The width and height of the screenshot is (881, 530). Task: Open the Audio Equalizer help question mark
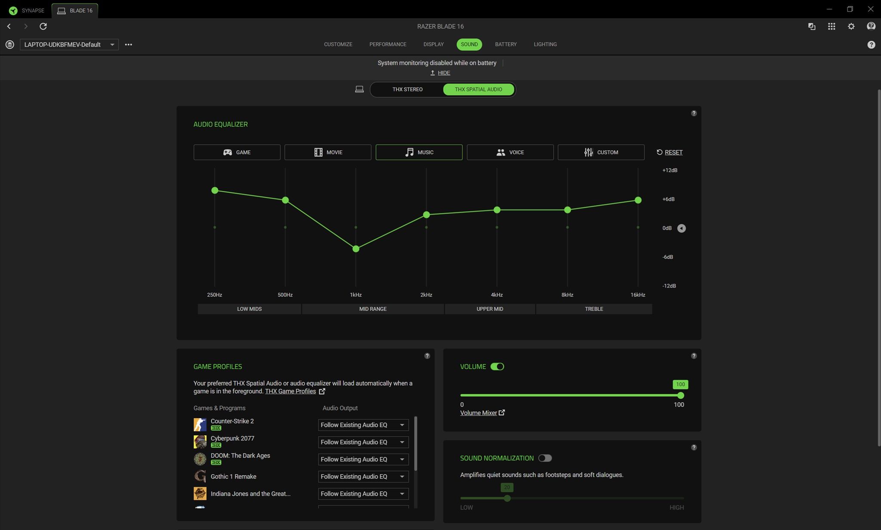coord(693,113)
